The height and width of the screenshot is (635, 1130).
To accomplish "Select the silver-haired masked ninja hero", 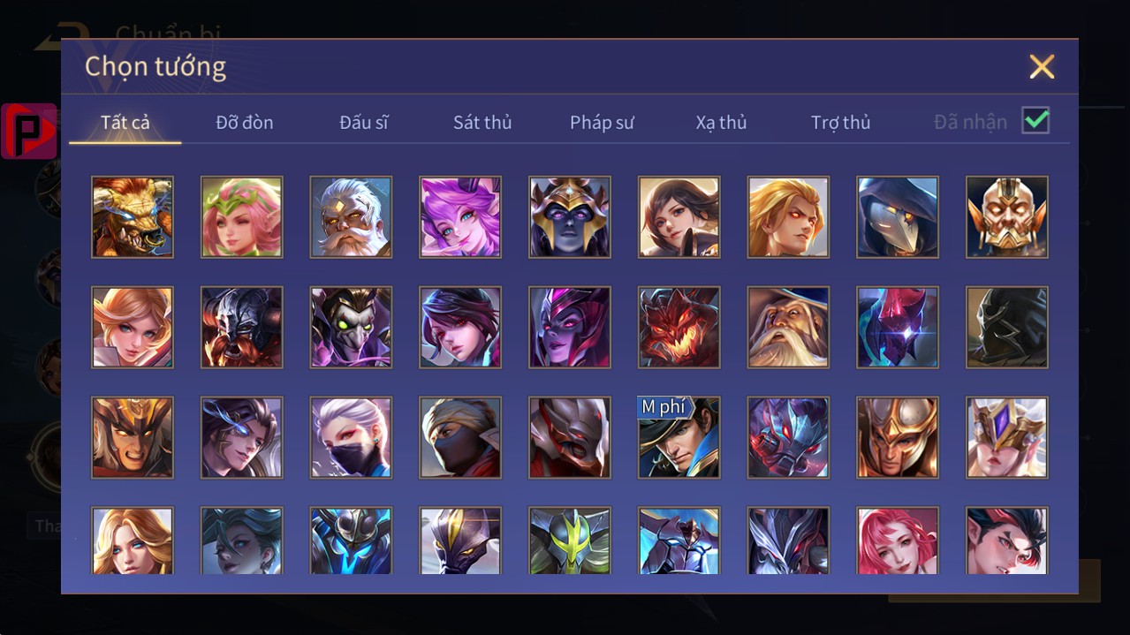I will [x=351, y=438].
